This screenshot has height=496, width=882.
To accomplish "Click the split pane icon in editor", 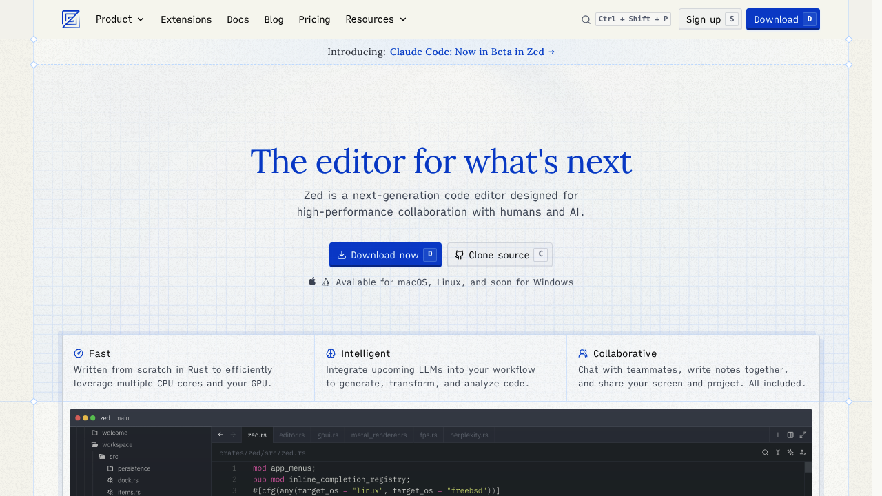I will point(790,435).
